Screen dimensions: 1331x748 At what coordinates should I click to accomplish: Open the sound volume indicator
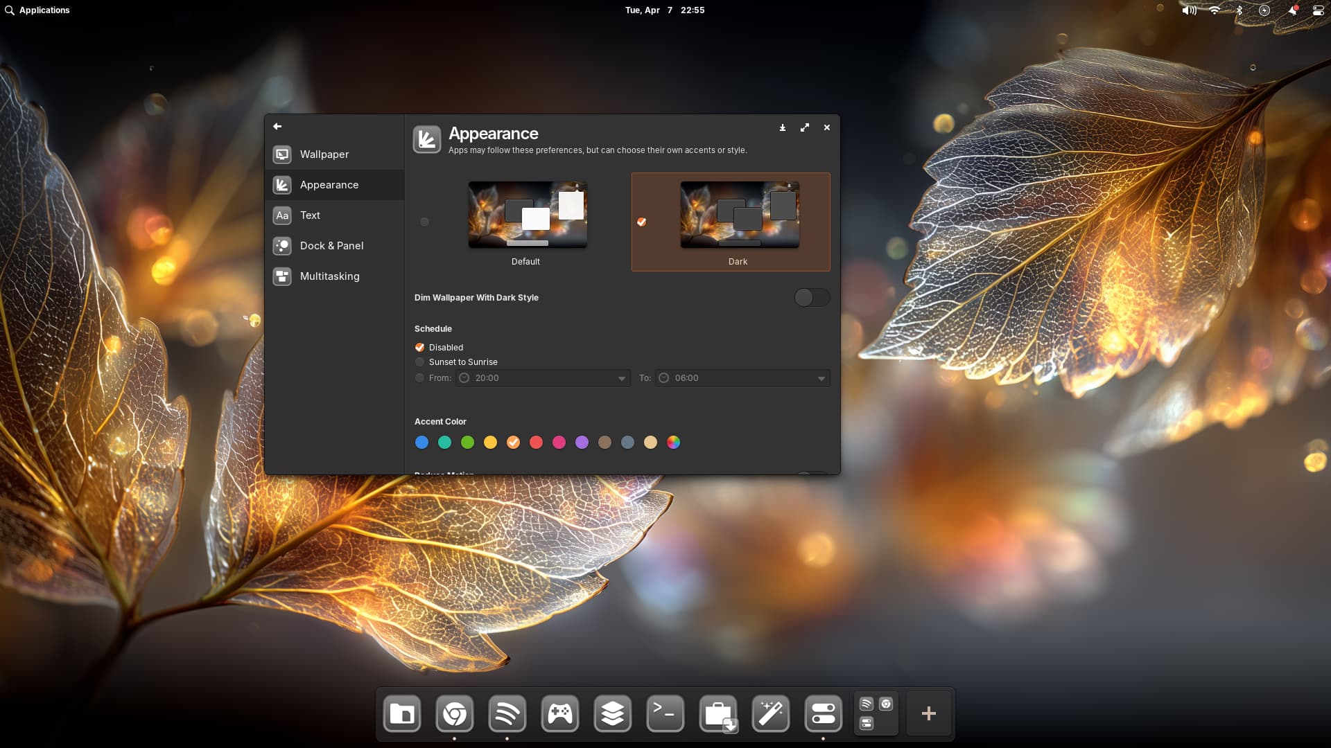point(1188,10)
